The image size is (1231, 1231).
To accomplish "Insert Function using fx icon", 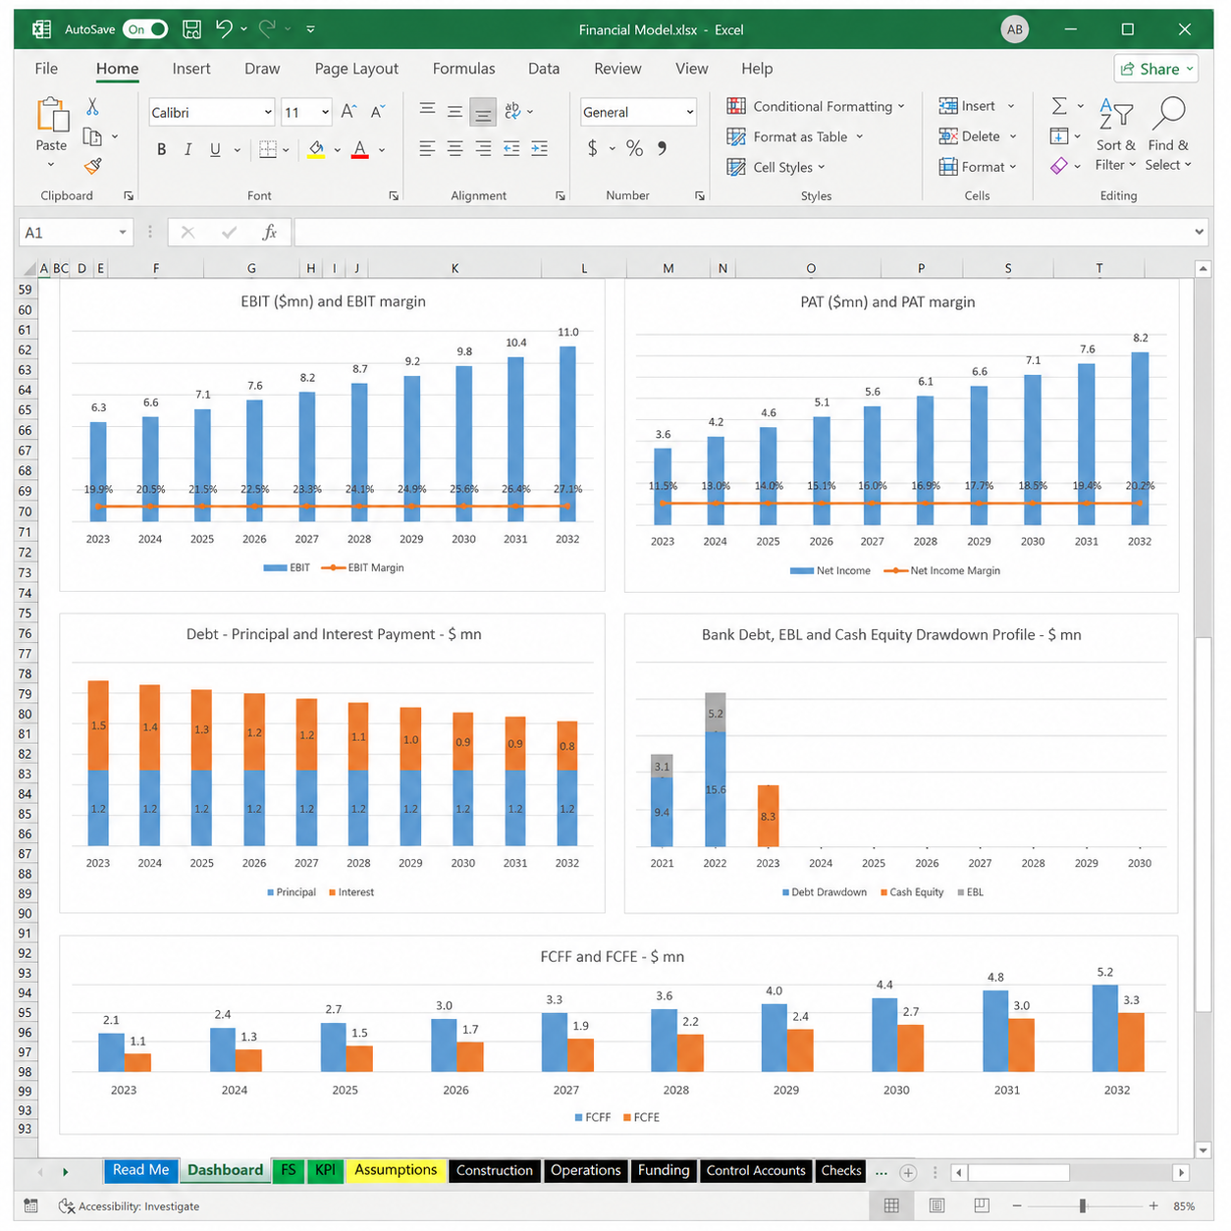I will (270, 233).
